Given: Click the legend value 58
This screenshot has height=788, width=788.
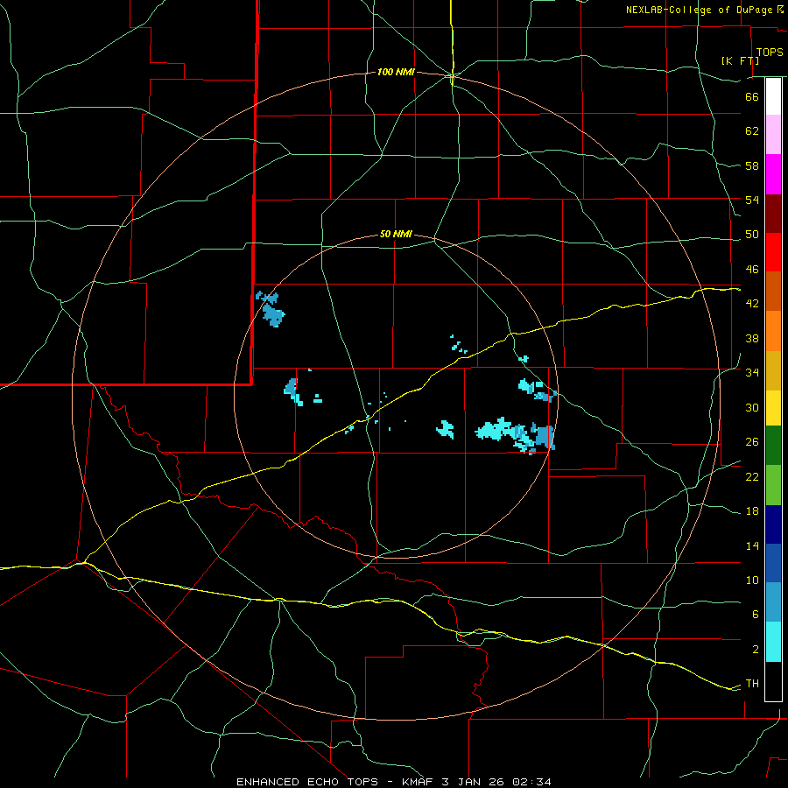Looking at the screenshot, I should click(752, 165).
